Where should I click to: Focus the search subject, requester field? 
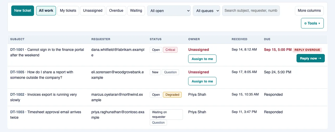251,11
